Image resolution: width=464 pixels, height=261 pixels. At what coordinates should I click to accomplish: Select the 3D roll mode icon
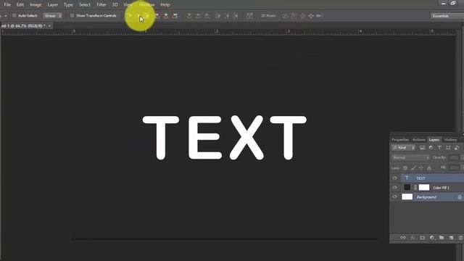(x=294, y=16)
